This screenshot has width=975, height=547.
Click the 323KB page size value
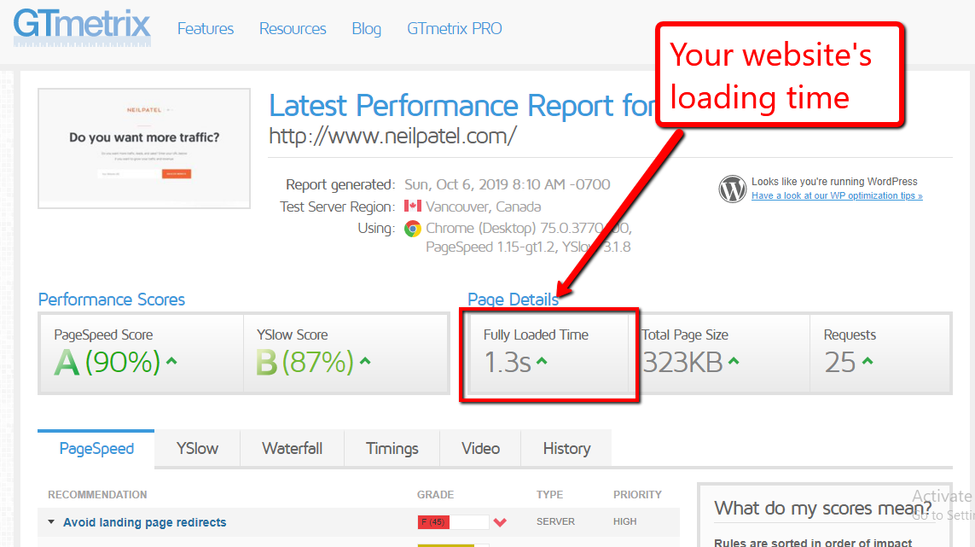pyautogui.click(x=682, y=362)
